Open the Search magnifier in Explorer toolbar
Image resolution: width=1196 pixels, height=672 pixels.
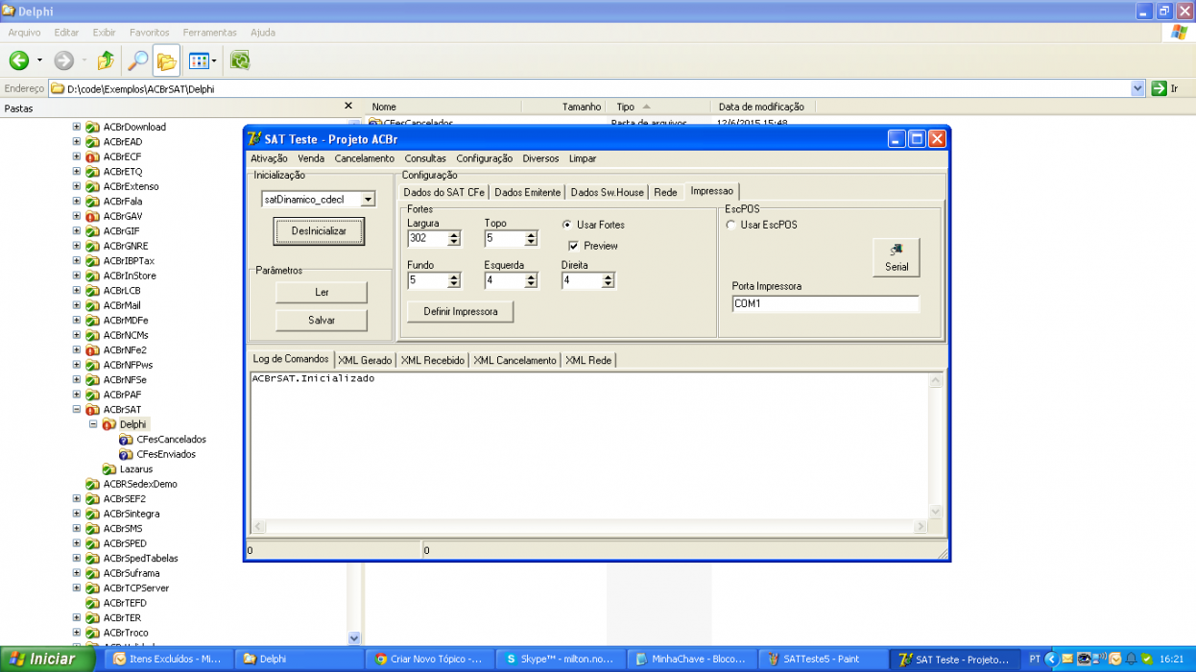coord(138,60)
